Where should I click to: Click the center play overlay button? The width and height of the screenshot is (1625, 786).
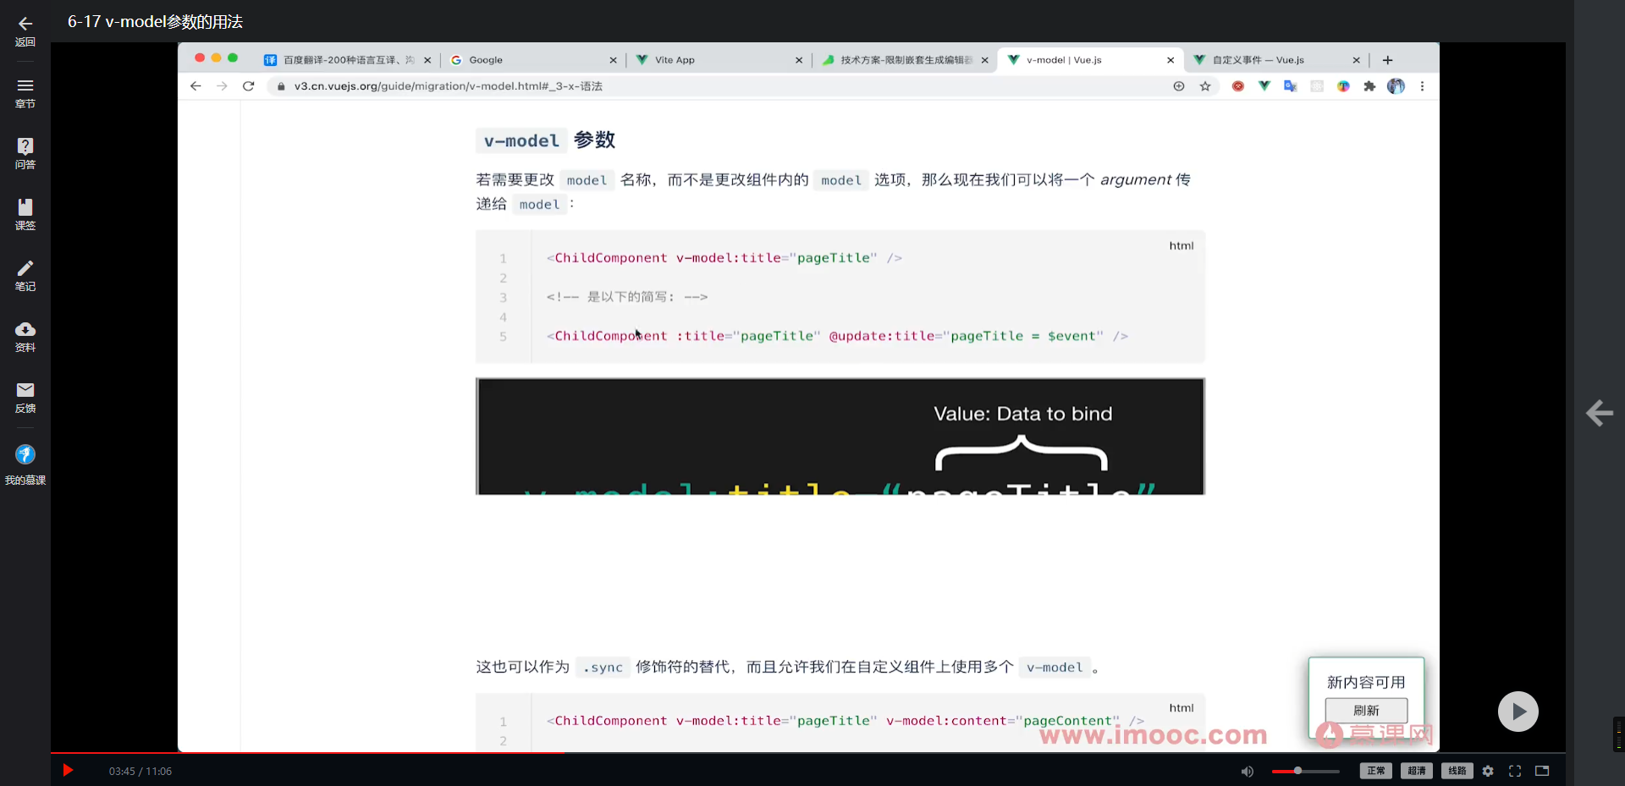point(1518,712)
